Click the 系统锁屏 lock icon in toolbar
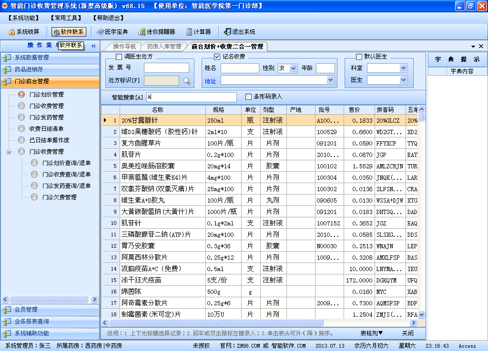Image resolution: width=488 pixels, height=351 pixels. 12,32
